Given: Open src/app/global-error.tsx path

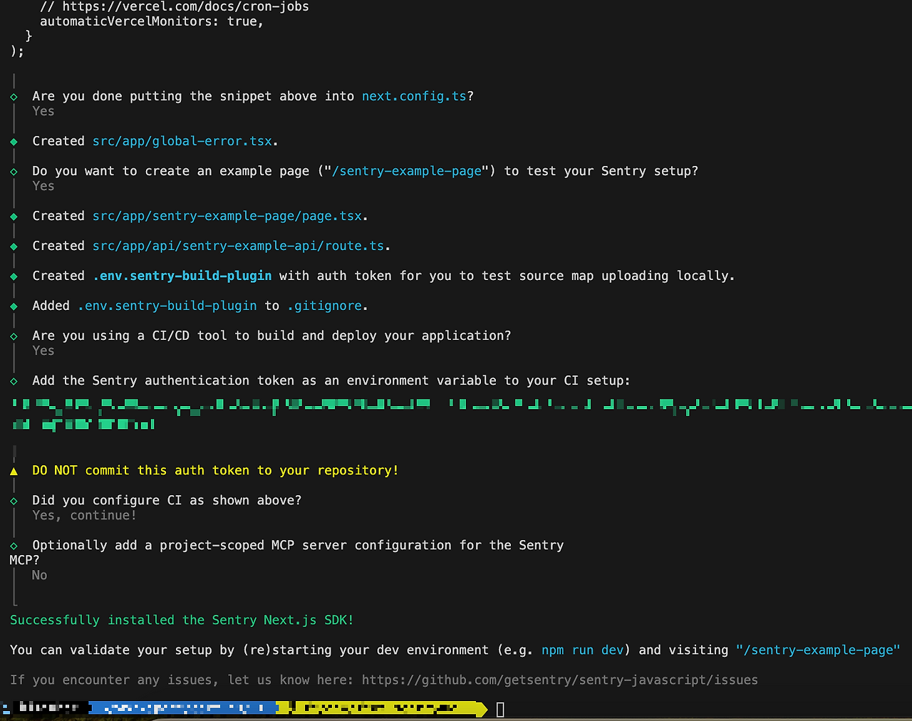Looking at the screenshot, I should pos(182,141).
